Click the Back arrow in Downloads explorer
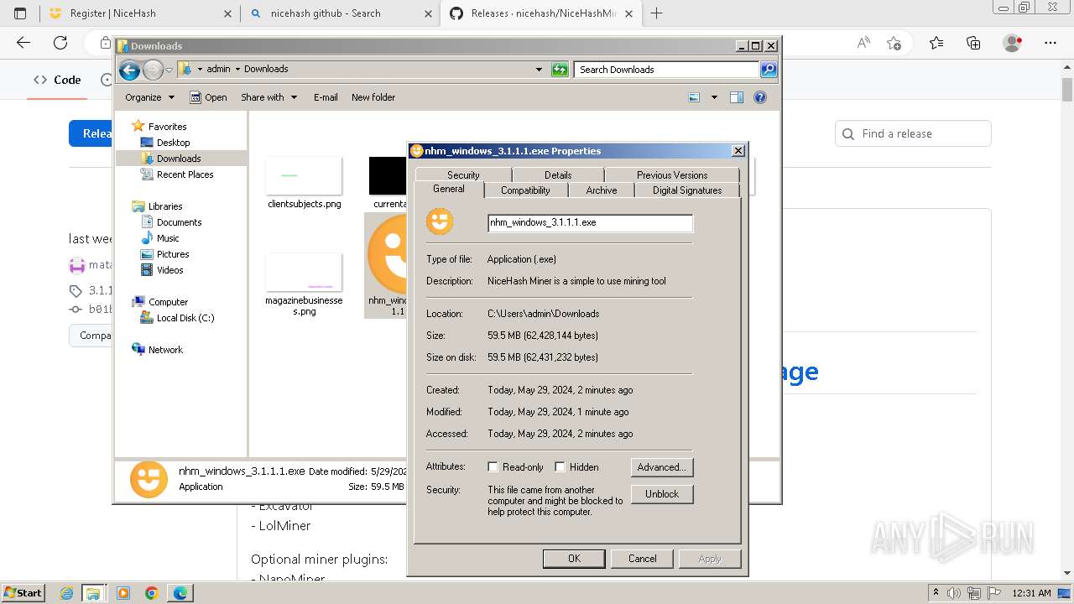The width and height of the screenshot is (1074, 604). 129,70
